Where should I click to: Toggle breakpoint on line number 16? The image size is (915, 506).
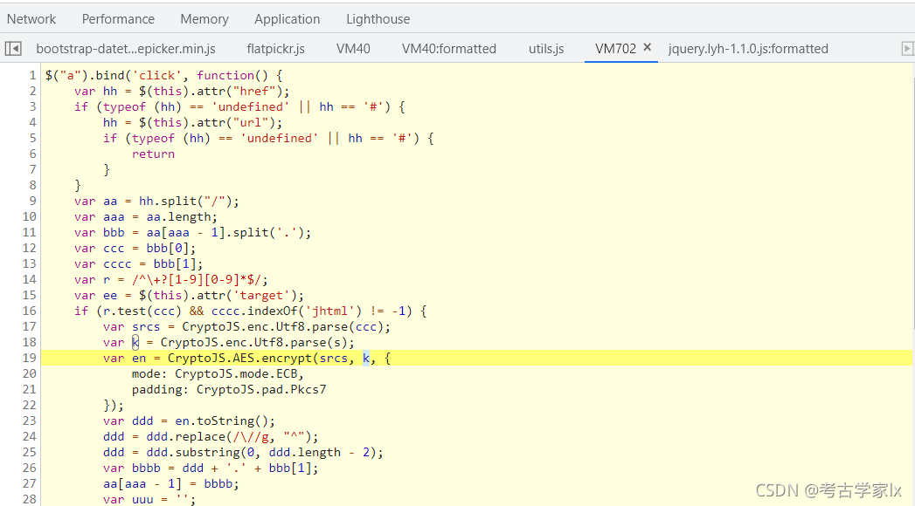[x=30, y=311]
